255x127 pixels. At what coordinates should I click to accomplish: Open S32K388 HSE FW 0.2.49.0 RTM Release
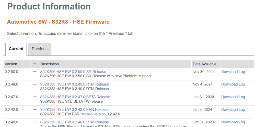[x=74, y=84]
